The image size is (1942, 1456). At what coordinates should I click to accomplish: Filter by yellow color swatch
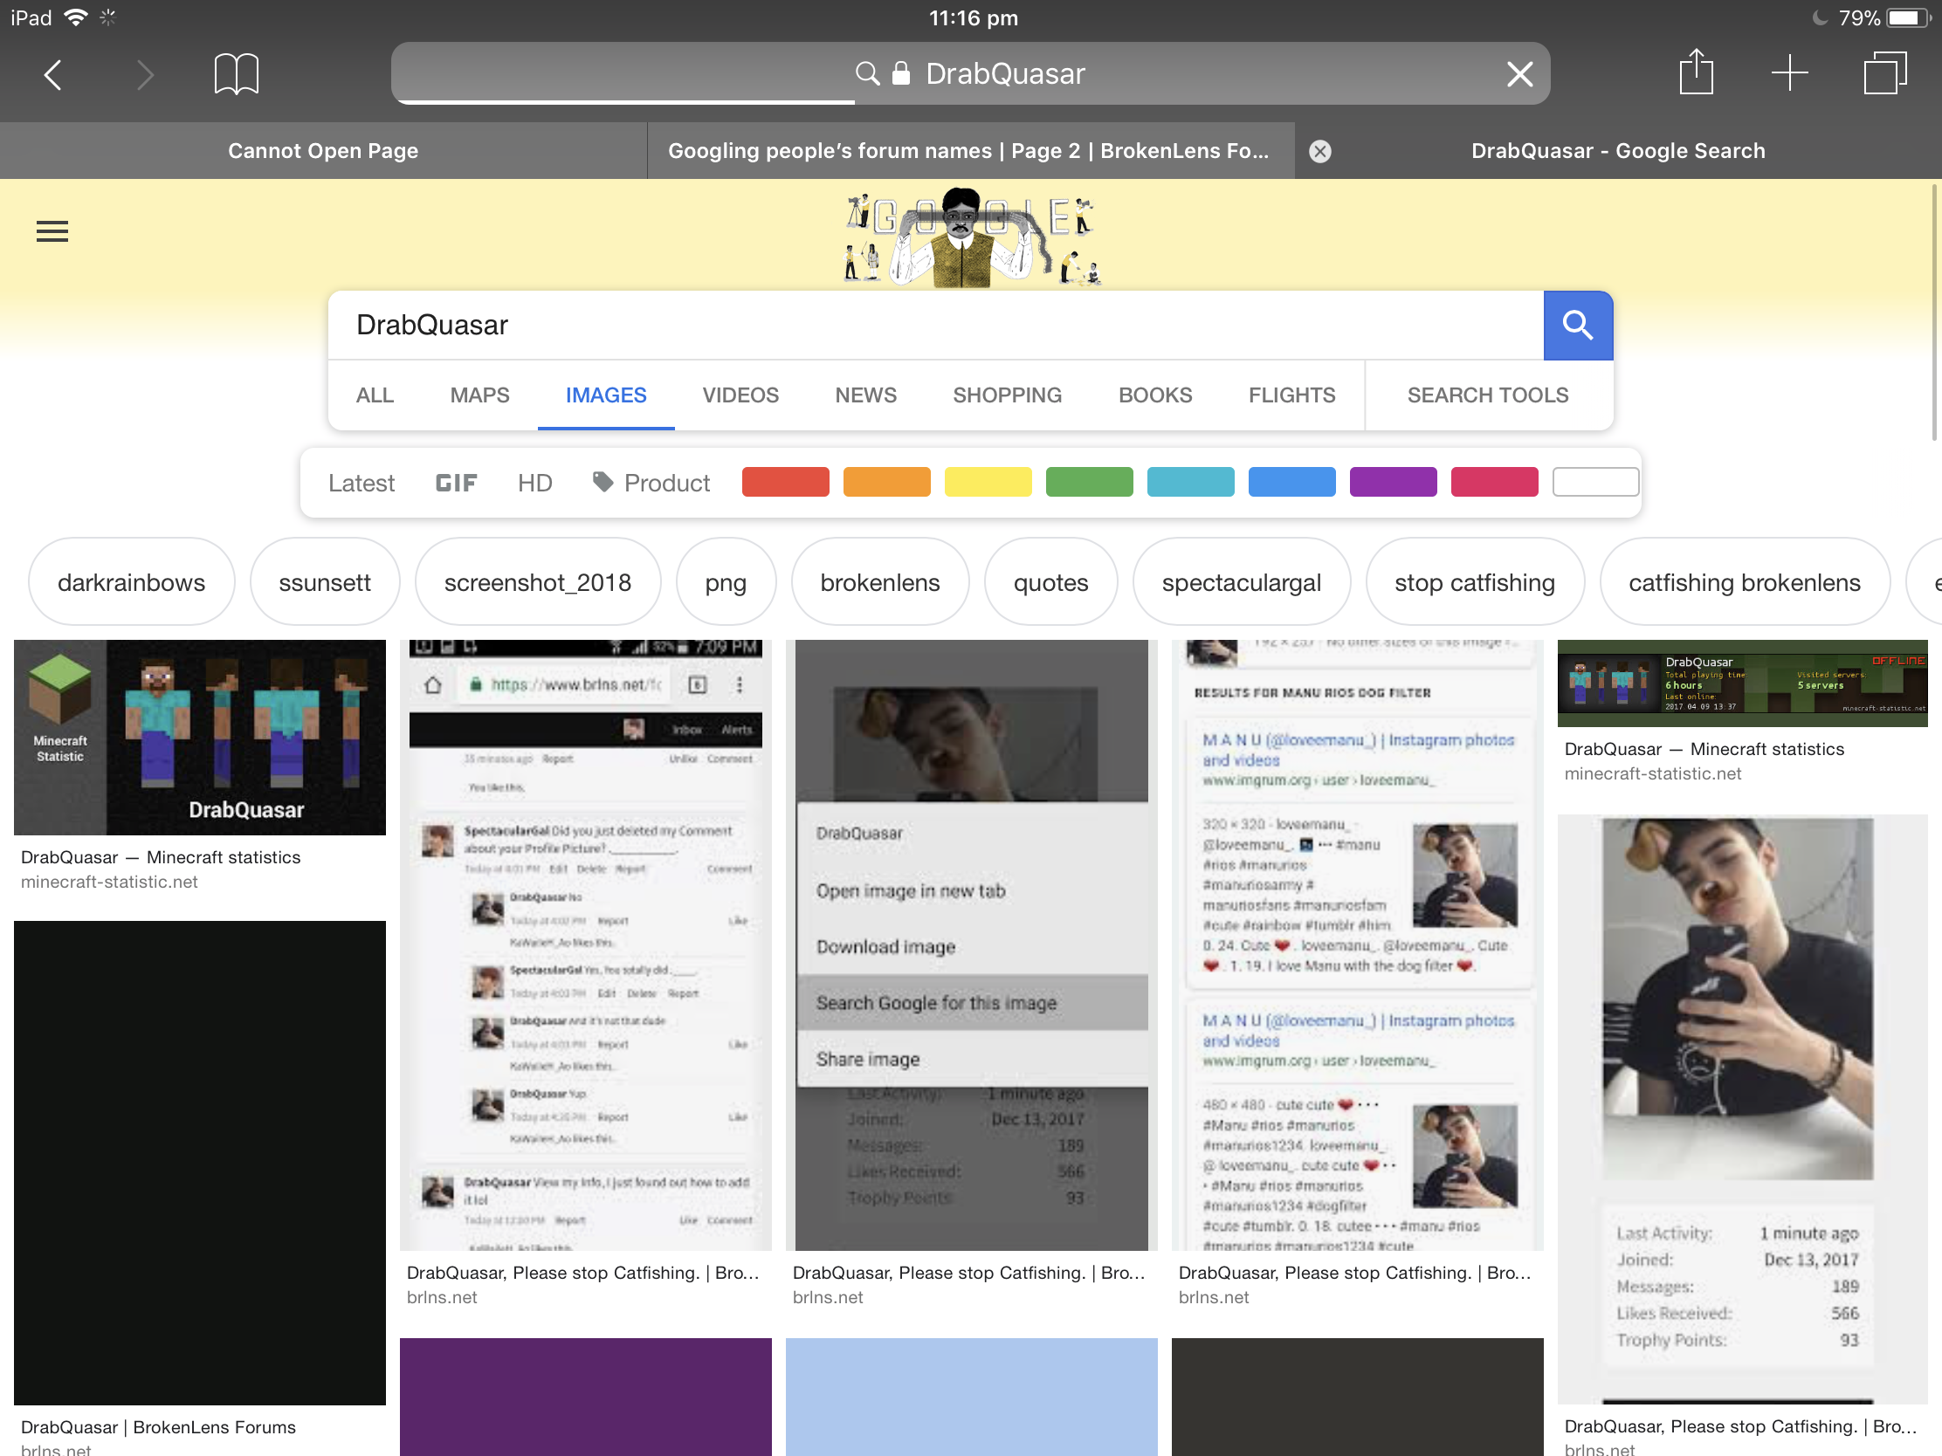coord(988,482)
